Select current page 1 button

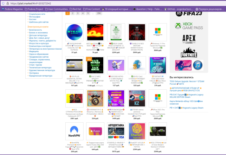(x=67, y=13)
